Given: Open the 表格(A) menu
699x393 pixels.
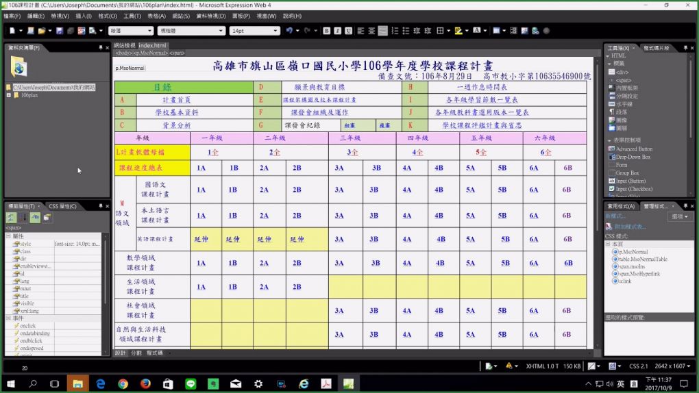Looking at the screenshot, I should coord(156,16).
